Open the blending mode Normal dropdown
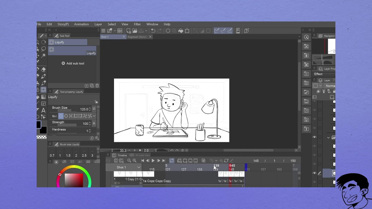This screenshot has width=372, height=209. pos(330,86)
